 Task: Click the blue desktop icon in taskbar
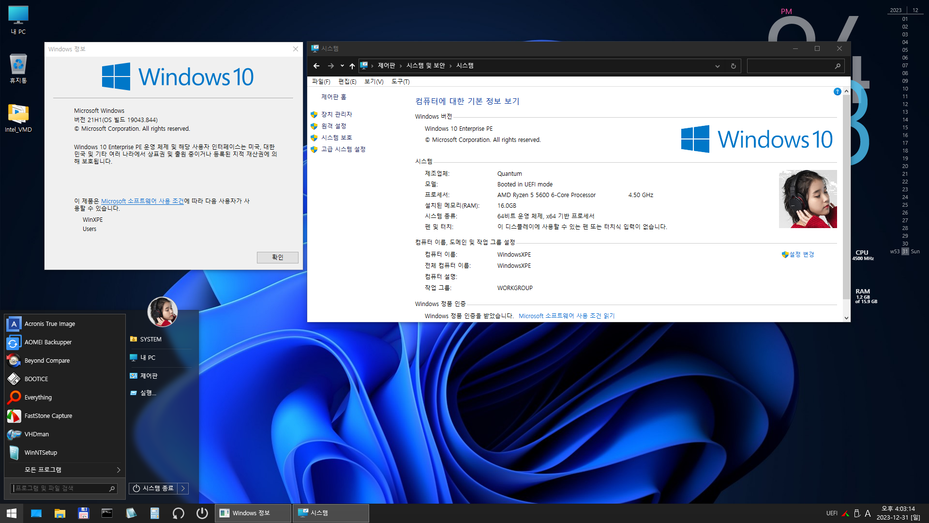click(36, 513)
